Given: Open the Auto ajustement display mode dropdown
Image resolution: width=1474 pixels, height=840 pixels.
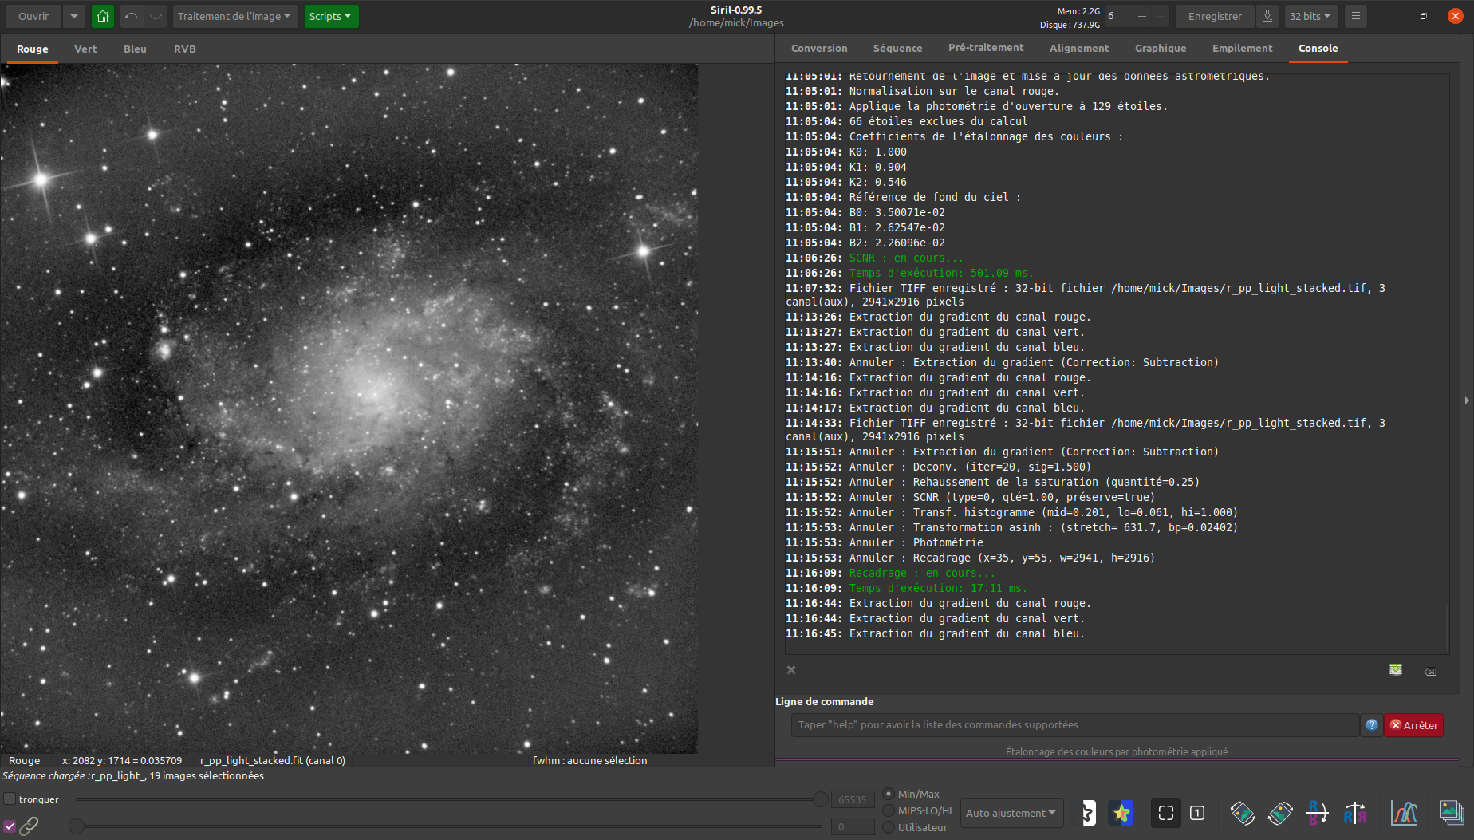Looking at the screenshot, I should (1011, 813).
